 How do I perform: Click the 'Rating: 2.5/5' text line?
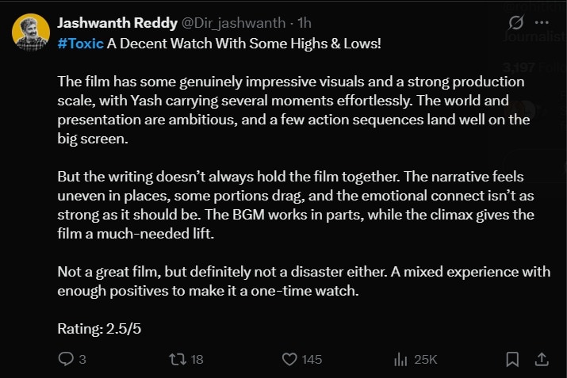(x=99, y=329)
